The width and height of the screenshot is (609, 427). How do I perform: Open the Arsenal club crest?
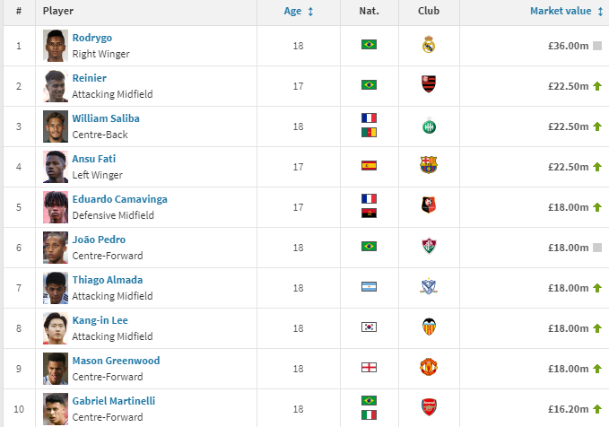[x=429, y=407]
